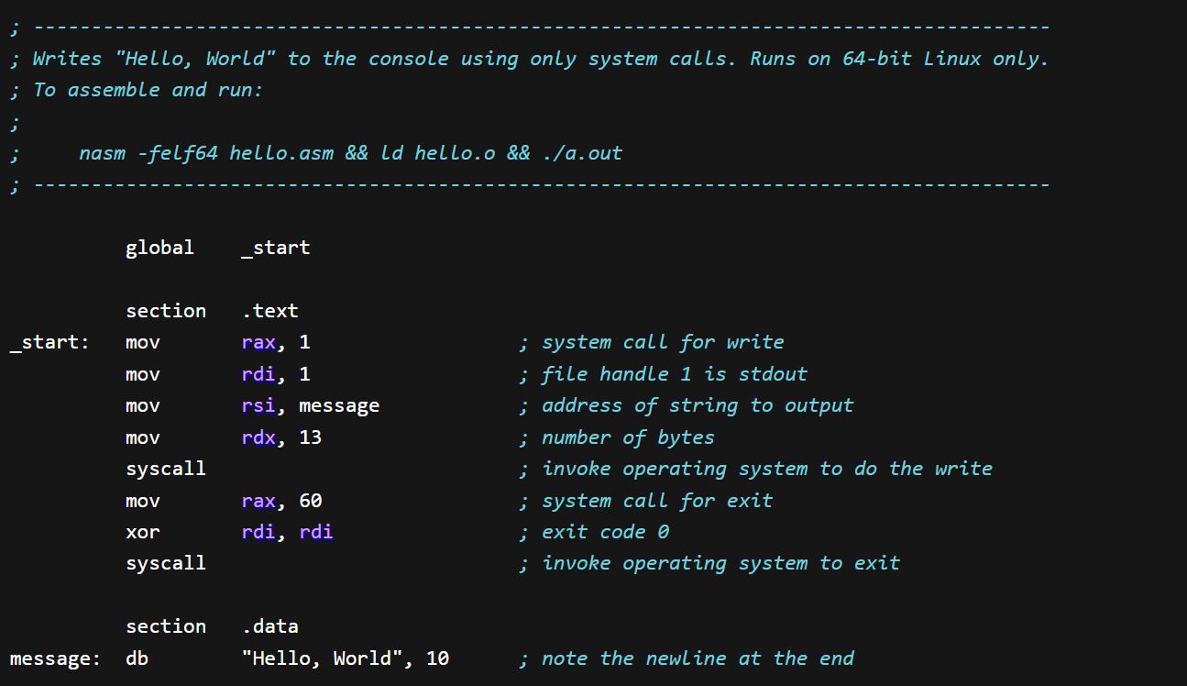The width and height of the screenshot is (1187, 686).
Task: Click the "message:" label at line start
Action: pos(55,658)
